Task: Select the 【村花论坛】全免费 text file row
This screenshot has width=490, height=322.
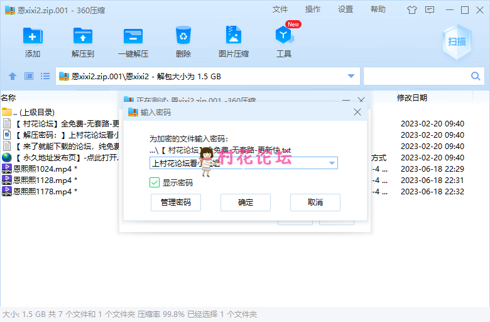Action: (x=61, y=124)
